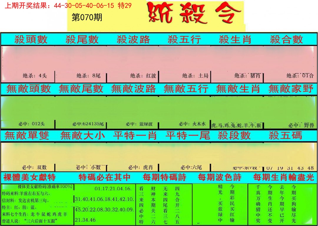The width and height of the screenshot is (318, 226).
Task: Click the 統殺令 title banner
Action: tap(194, 14)
